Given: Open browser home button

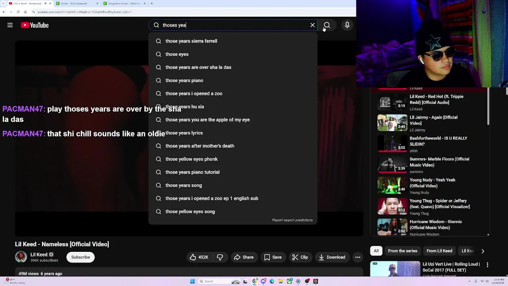Looking at the screenshot, I should (x=25, y=12).
